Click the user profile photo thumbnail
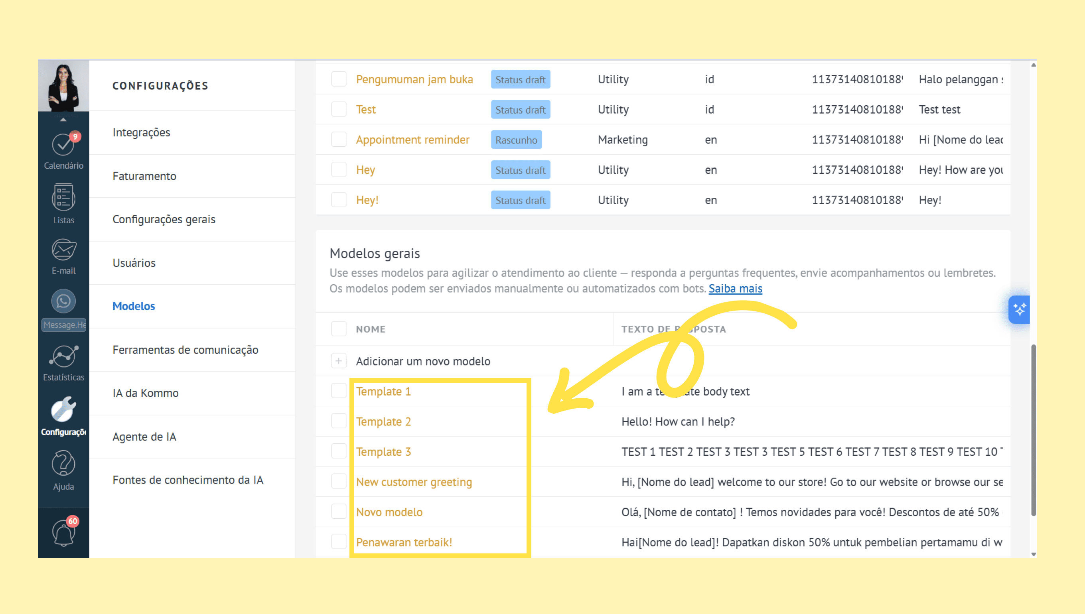 point(63,87)
